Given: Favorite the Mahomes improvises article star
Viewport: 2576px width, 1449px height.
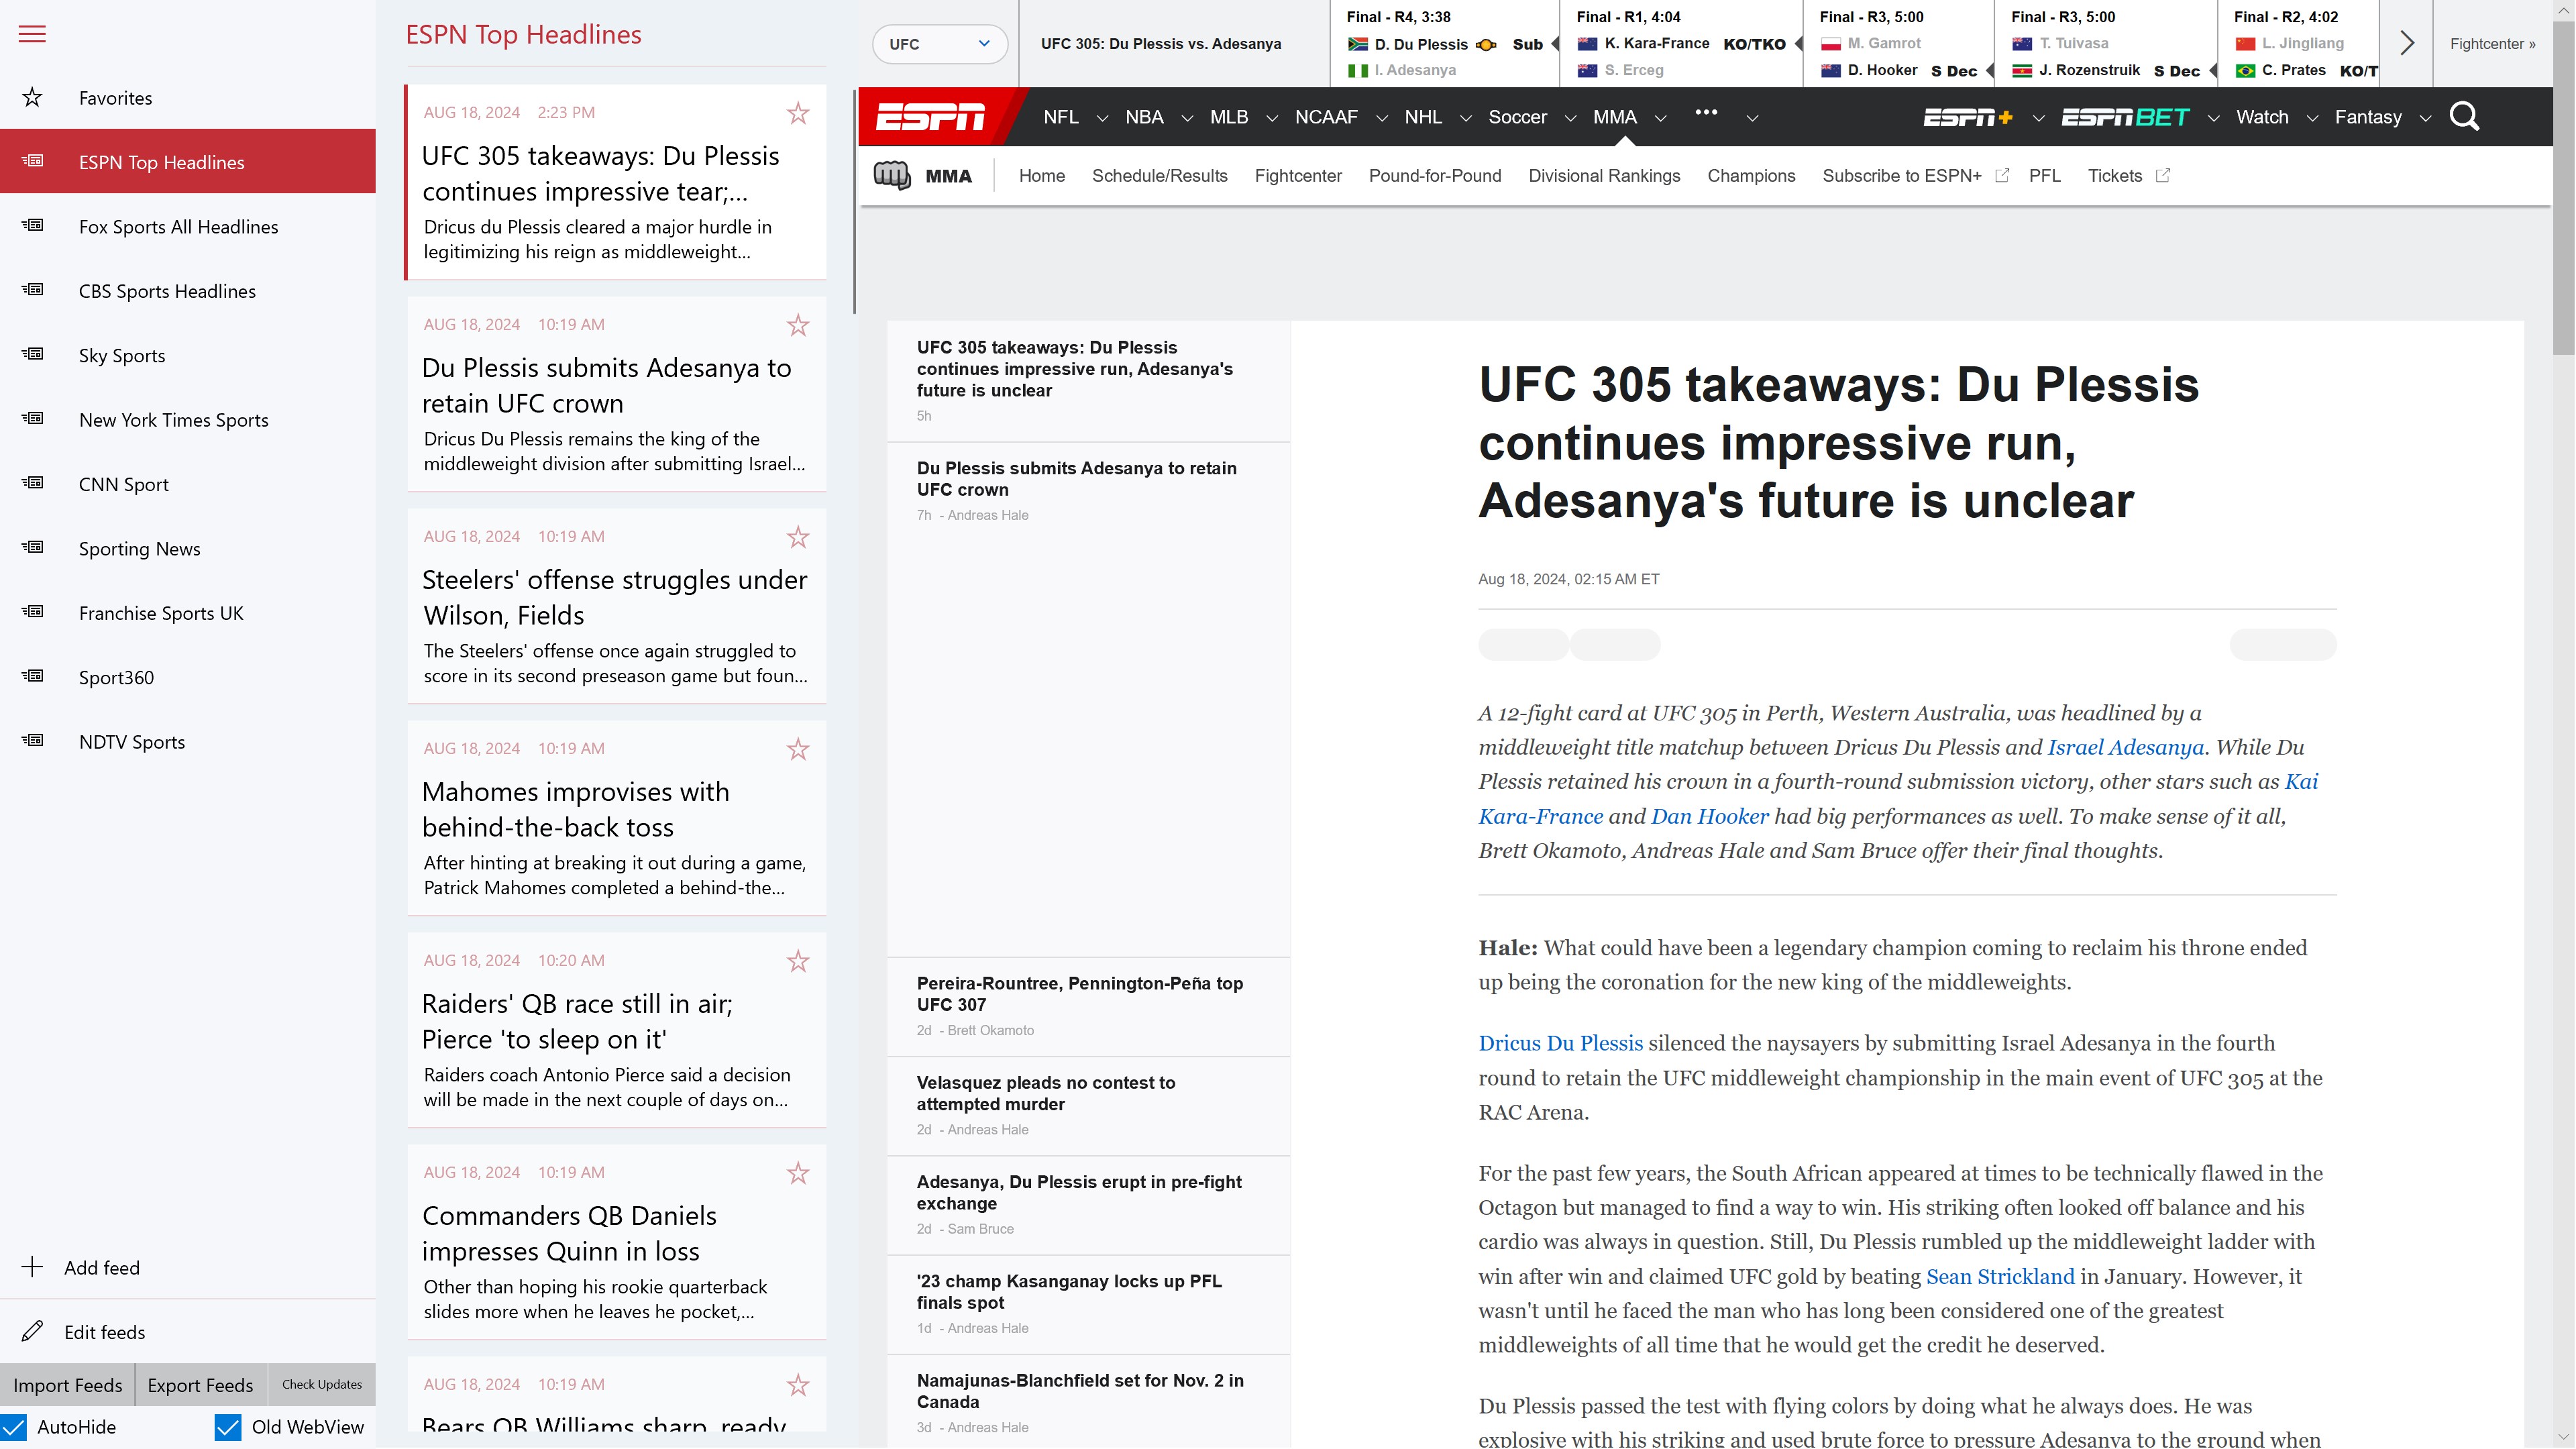Looking at the screenshot, I should coord(797,749).
